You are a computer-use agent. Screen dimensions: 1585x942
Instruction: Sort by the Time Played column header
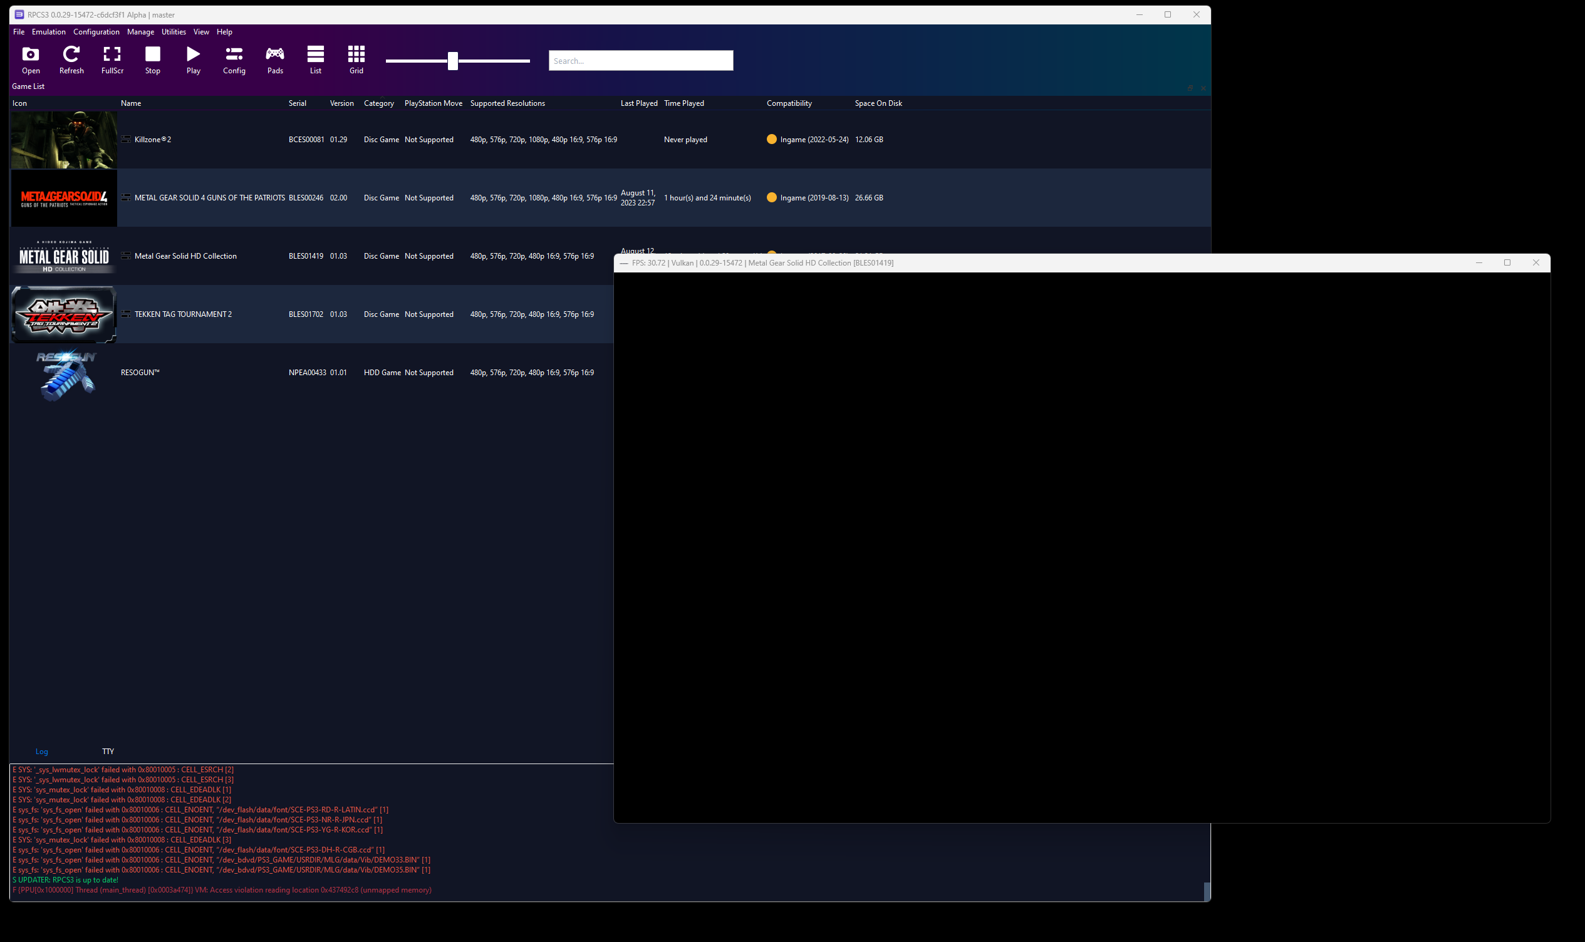[x=683, y=103]
